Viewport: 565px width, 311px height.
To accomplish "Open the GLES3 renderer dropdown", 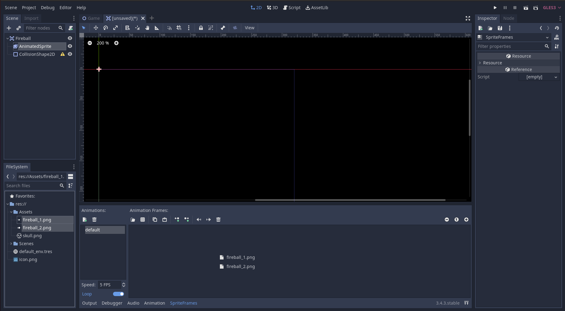I will coord(552,8).
